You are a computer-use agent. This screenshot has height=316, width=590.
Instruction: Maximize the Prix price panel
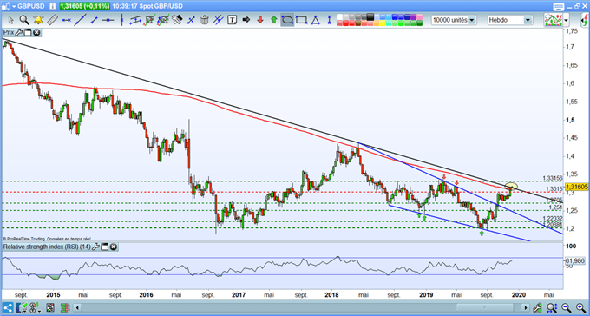point(28,33)
